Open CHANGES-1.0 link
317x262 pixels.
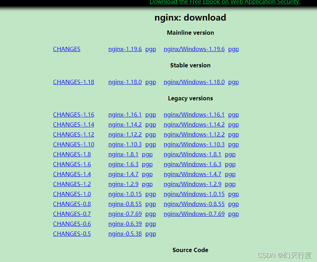coord(72,194)
